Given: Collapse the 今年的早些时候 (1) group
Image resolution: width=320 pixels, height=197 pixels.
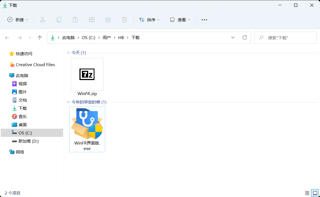Looking at the screenshot, I should pos(68,102).
